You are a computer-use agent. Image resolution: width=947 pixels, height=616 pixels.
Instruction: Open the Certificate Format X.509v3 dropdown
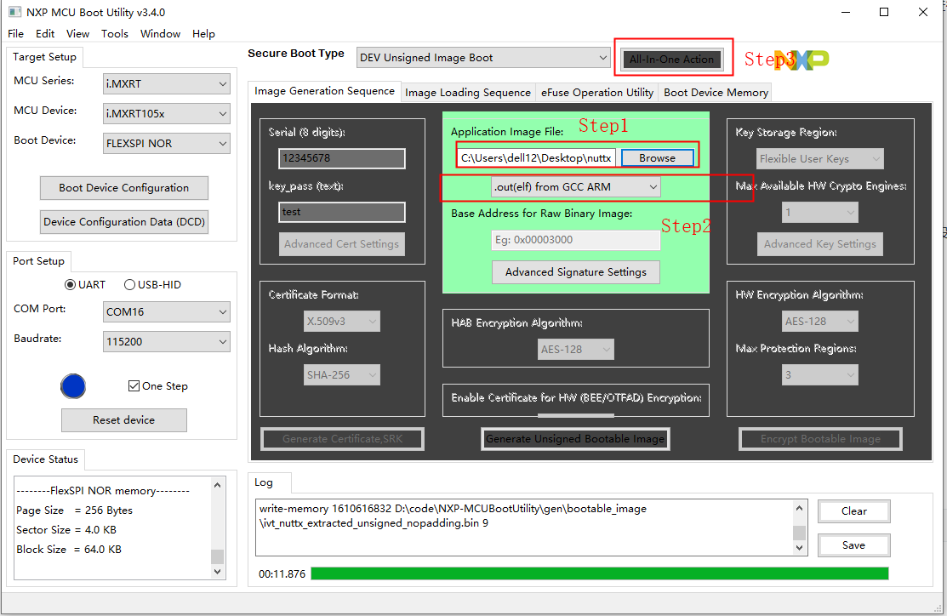(341, 322)
